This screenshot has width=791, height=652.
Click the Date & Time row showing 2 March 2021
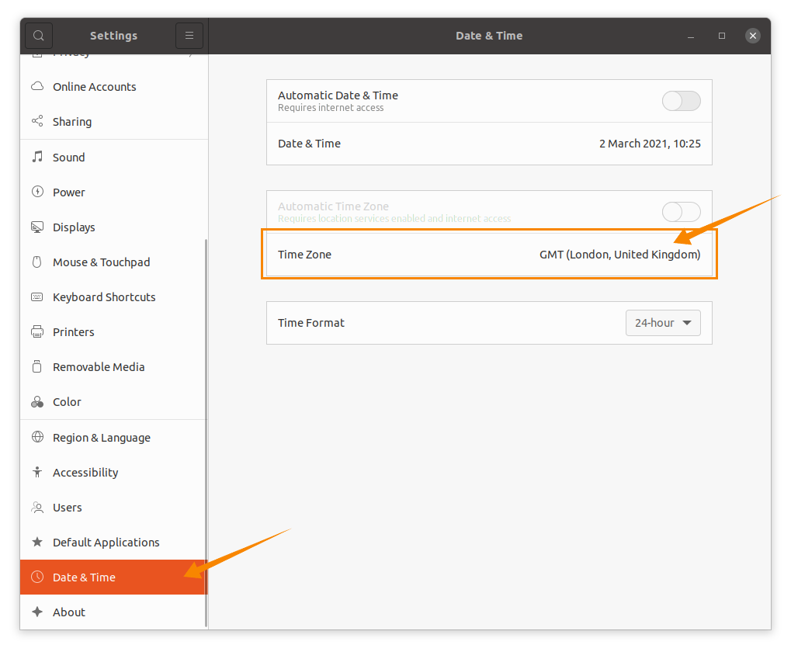[489, 144]
